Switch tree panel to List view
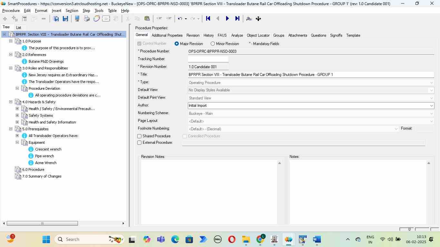 pos(19,28)
